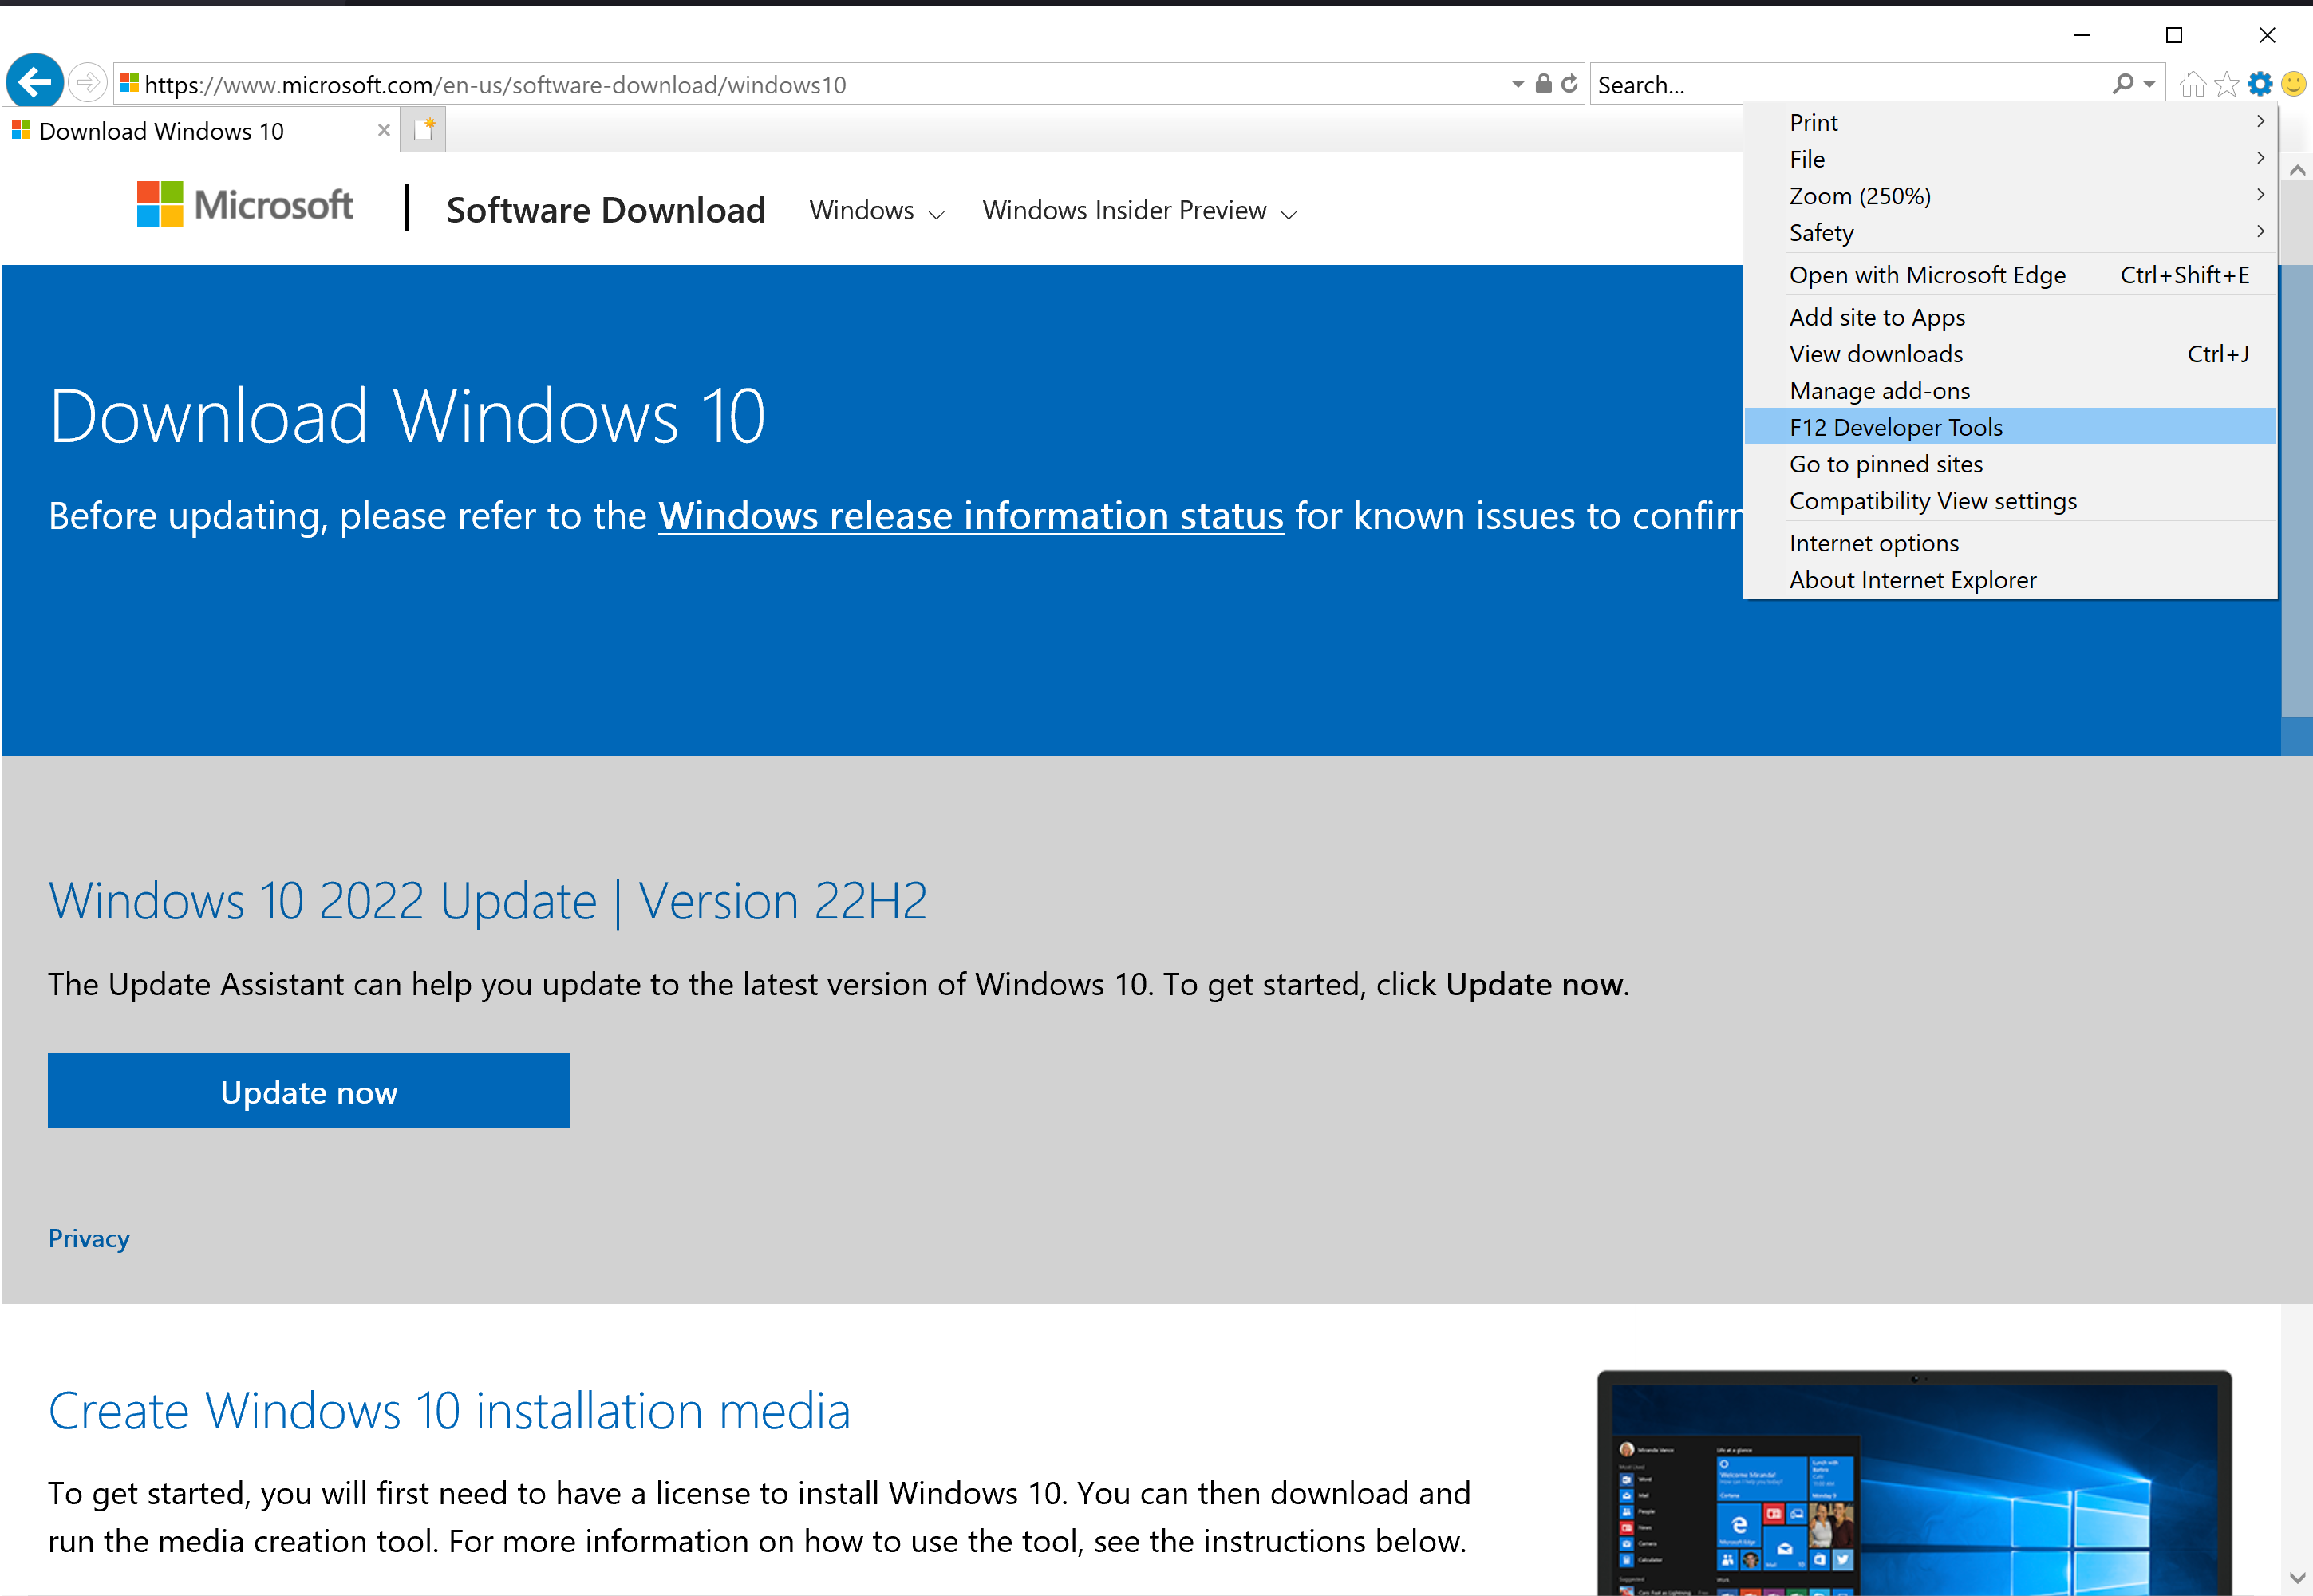Image resolution: width=2313 pixels, height=1596 pixels.
Task: Expand the Windows Insider Preview dropdown
Action: (1139, 211)
